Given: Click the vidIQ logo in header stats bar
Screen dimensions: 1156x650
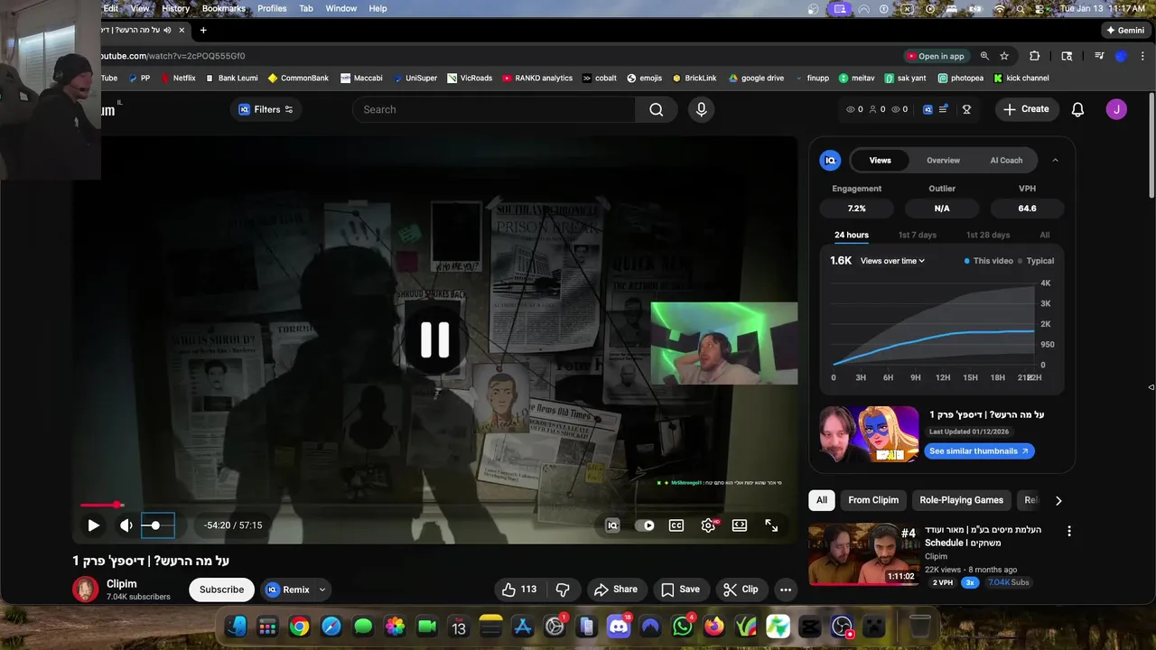Looking at the screenshot, I should tap(928, 109).
